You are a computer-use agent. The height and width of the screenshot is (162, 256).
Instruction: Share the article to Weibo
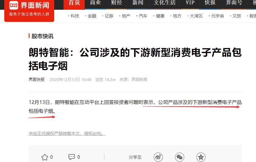(x=158, y=157)
